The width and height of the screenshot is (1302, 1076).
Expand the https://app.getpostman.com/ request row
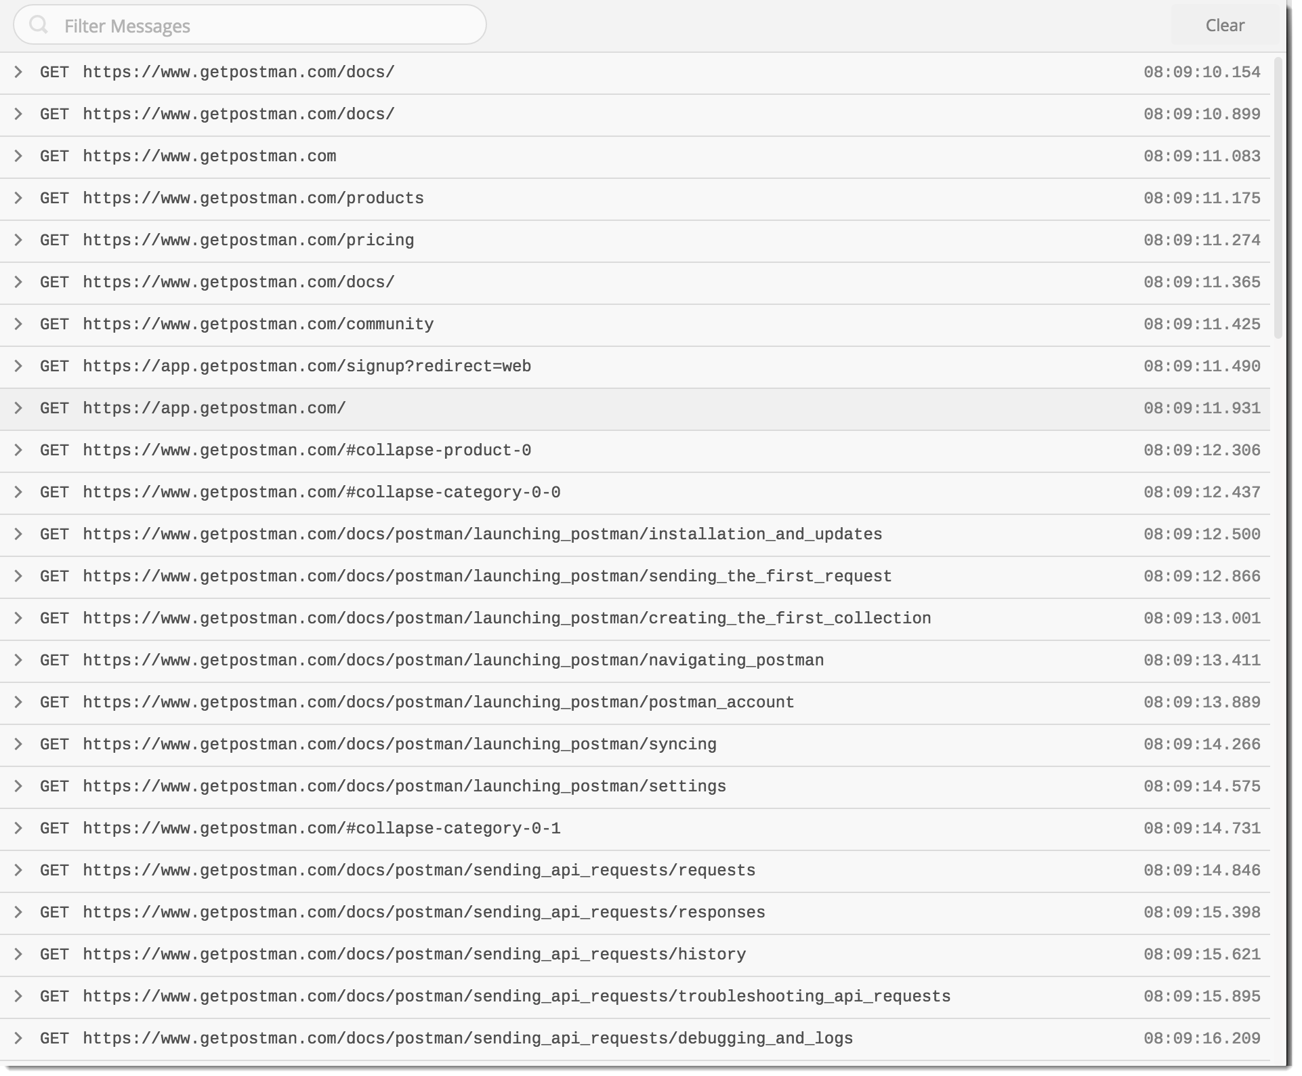[x=18, y=408]
